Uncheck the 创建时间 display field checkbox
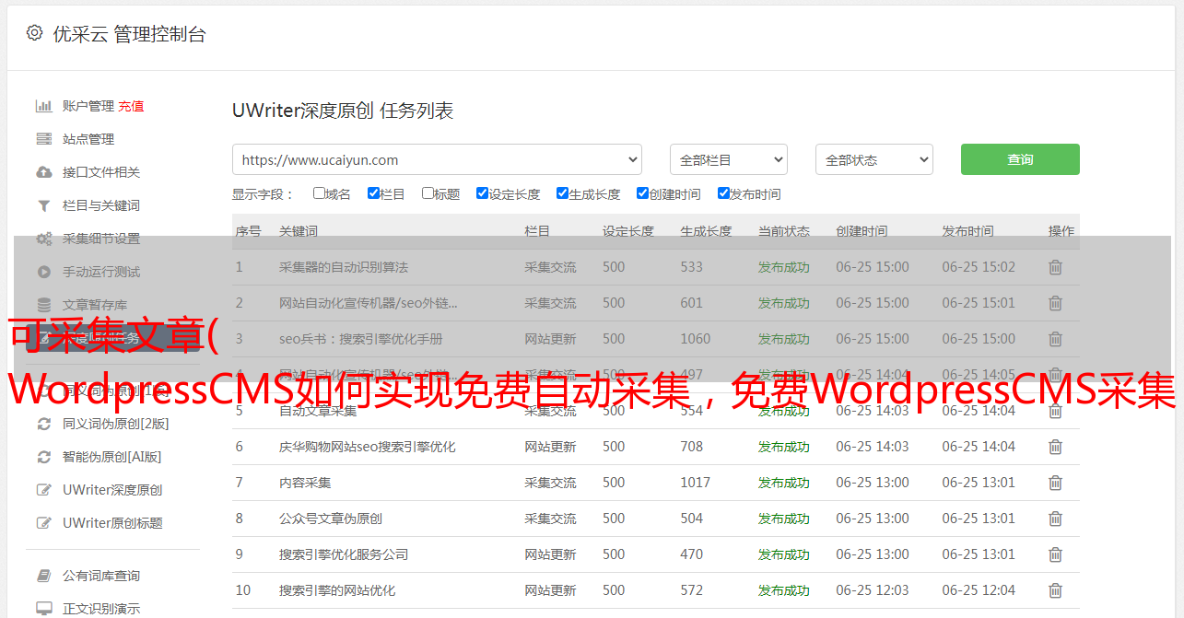Image resolution: width=1184 pixels, height=618 pixels. pos(642,193)
